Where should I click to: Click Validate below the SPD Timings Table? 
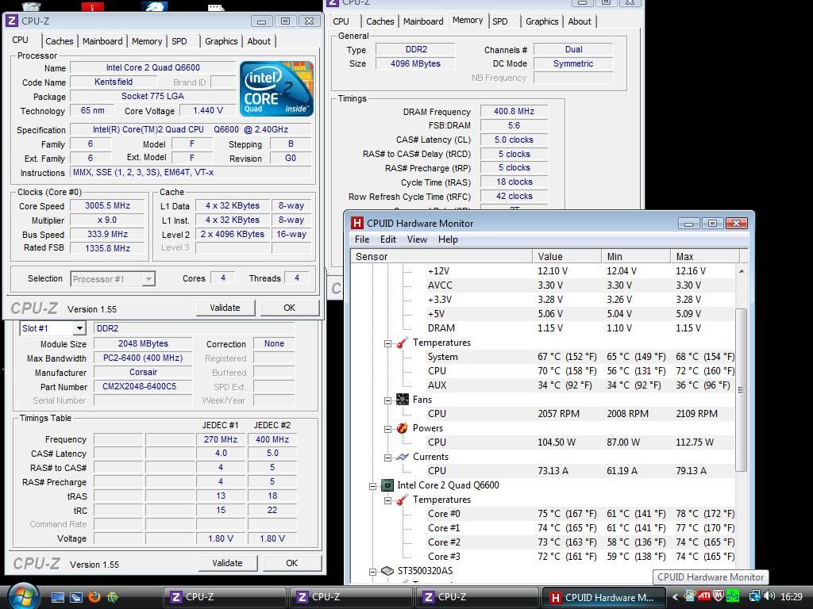pos(227,563)
